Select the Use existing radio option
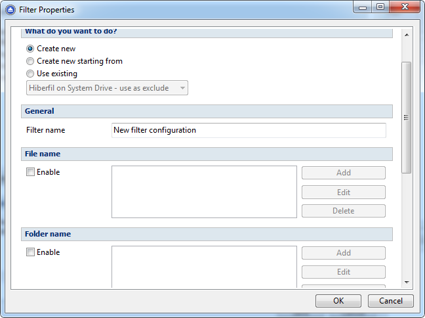 [30, 74]
